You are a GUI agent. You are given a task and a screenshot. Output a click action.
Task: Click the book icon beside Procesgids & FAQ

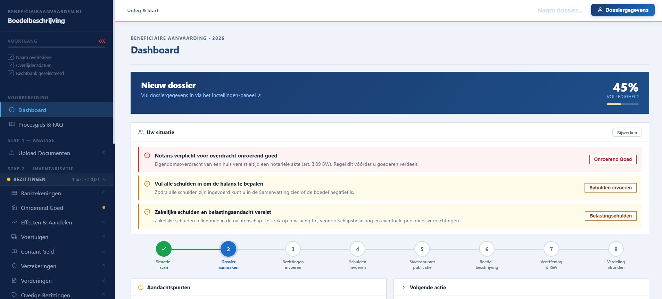12,124
